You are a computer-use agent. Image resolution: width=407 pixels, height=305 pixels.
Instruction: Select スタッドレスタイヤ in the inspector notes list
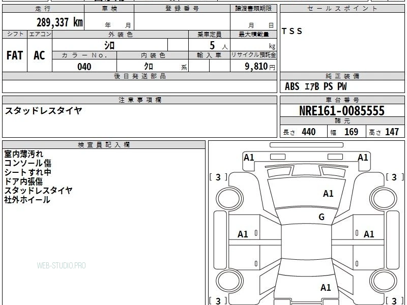click(39, 190)
